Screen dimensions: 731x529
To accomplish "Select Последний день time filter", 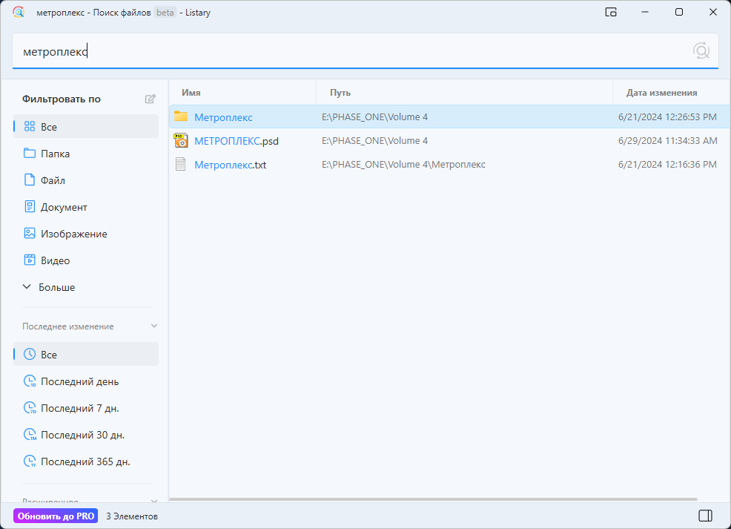I will click(86, 381).
